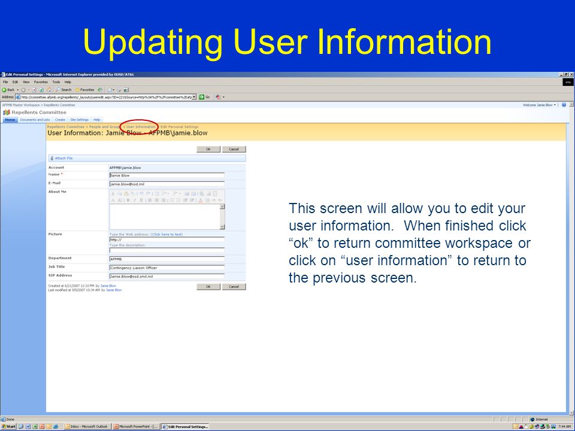Open the Edit menu
Screen dimensions: 575x431
15,82
